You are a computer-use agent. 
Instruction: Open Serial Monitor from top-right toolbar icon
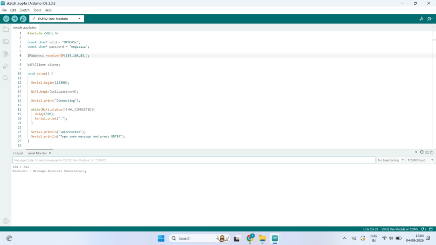point(430,19)
